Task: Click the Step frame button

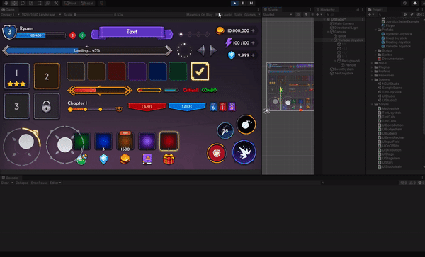Action: tap(251, 4)
